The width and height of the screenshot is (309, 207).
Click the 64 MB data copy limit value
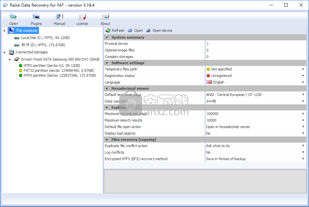[211, 101]
